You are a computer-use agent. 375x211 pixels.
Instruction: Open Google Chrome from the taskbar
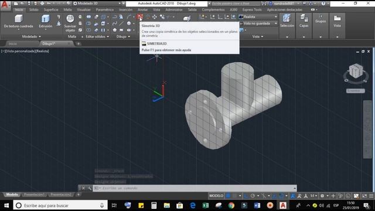click(x=231, y=206)
